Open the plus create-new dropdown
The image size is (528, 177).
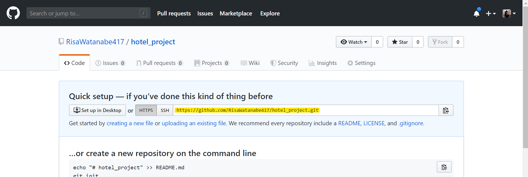[491, 13]
